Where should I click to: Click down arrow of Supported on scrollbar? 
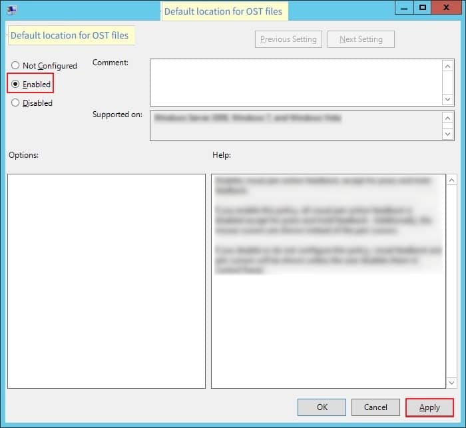pyautogui.click(x=448, y=134)
